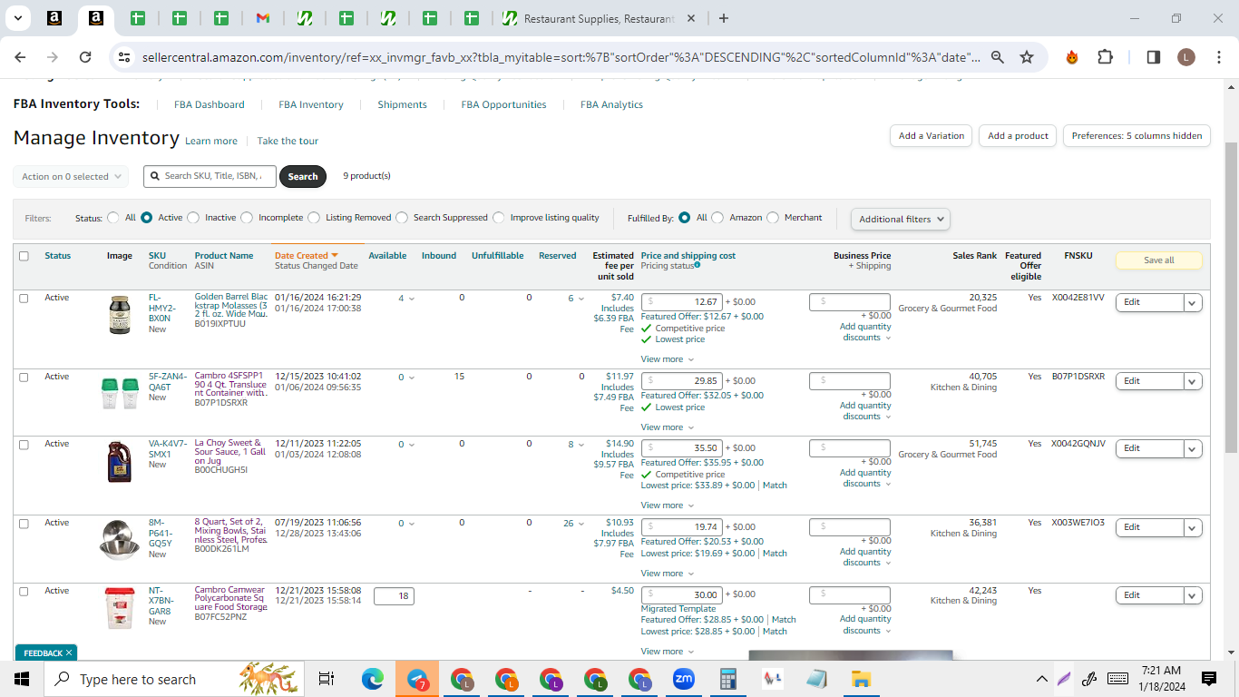Image resolution: width=1239 pixels, height=697 pixels.
Task: Open the tab search chevron
Action: [17, 18]
